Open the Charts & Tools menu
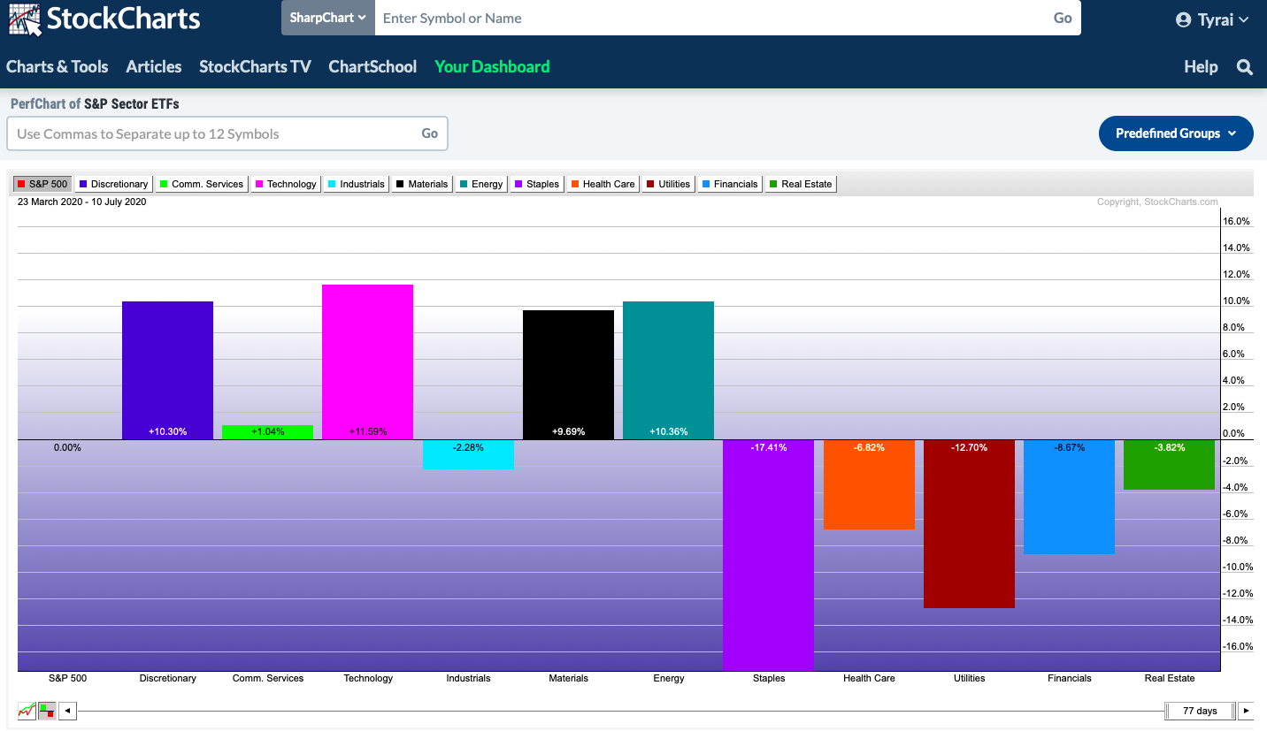This screenshot has height=731, width=1267. 57,66
